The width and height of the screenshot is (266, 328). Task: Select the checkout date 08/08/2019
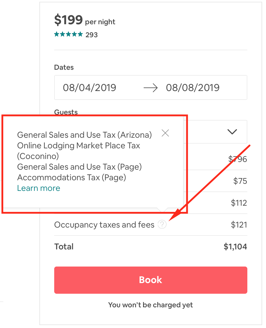coord(193,88)
